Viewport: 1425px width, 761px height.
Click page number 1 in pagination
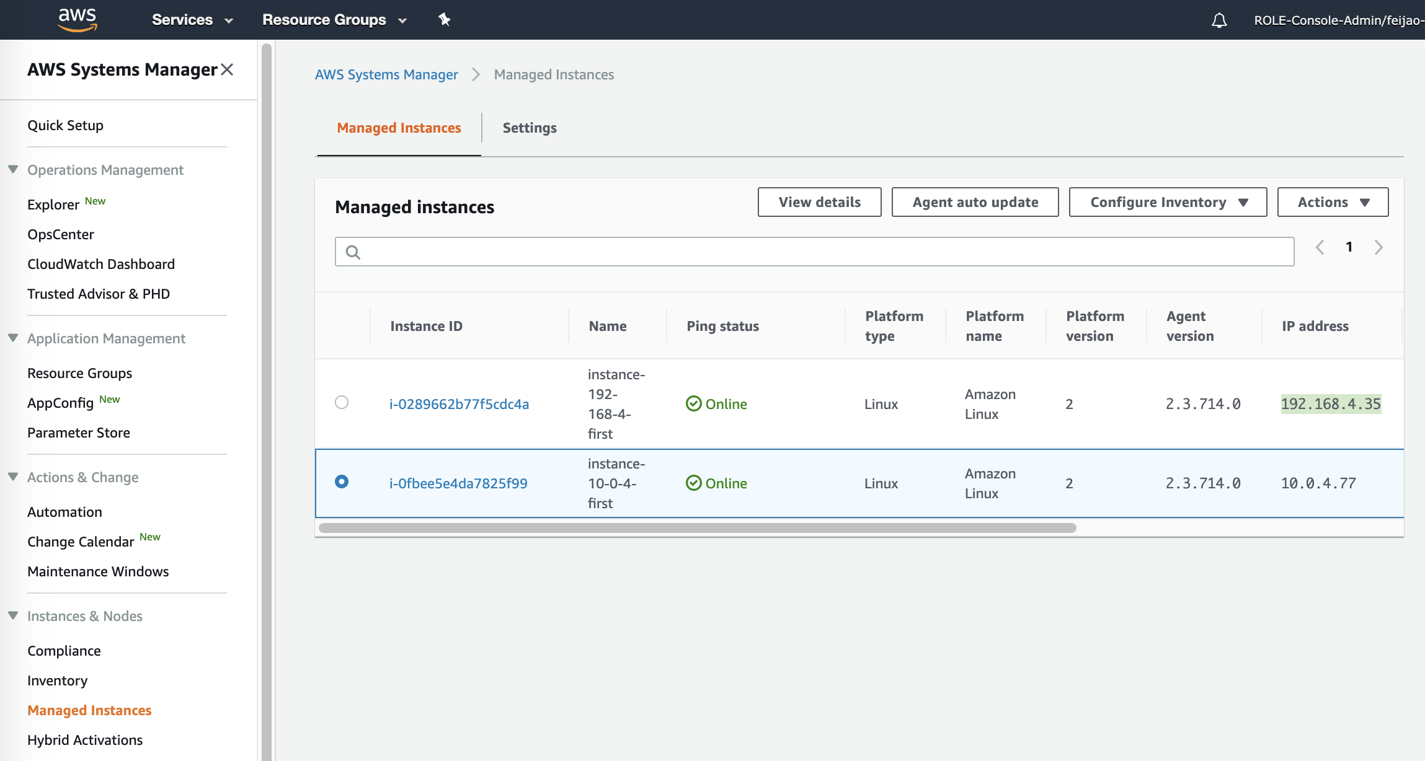(x=1349, y=247)
